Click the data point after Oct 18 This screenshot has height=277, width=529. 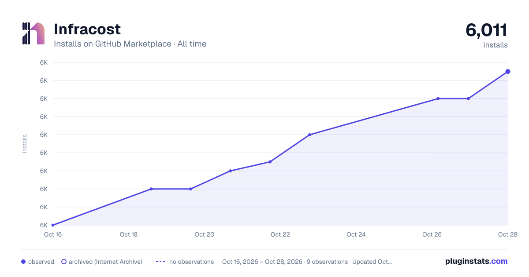coord(151,189)
